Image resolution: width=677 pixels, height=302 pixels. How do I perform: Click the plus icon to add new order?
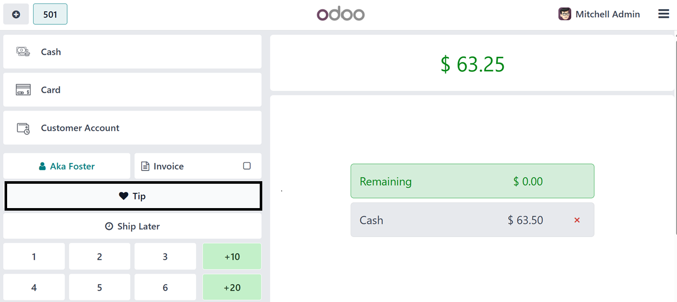click(16, 15)
